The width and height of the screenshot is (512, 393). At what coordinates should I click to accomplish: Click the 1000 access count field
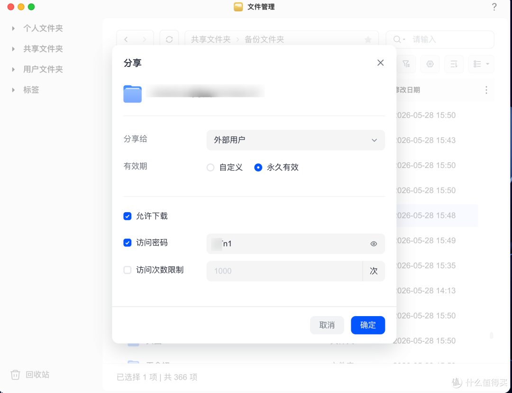(284, 271)
